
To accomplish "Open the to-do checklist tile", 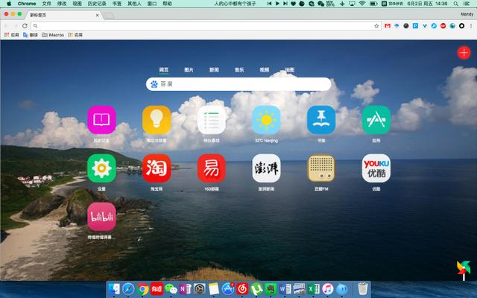I will point(212,120).
